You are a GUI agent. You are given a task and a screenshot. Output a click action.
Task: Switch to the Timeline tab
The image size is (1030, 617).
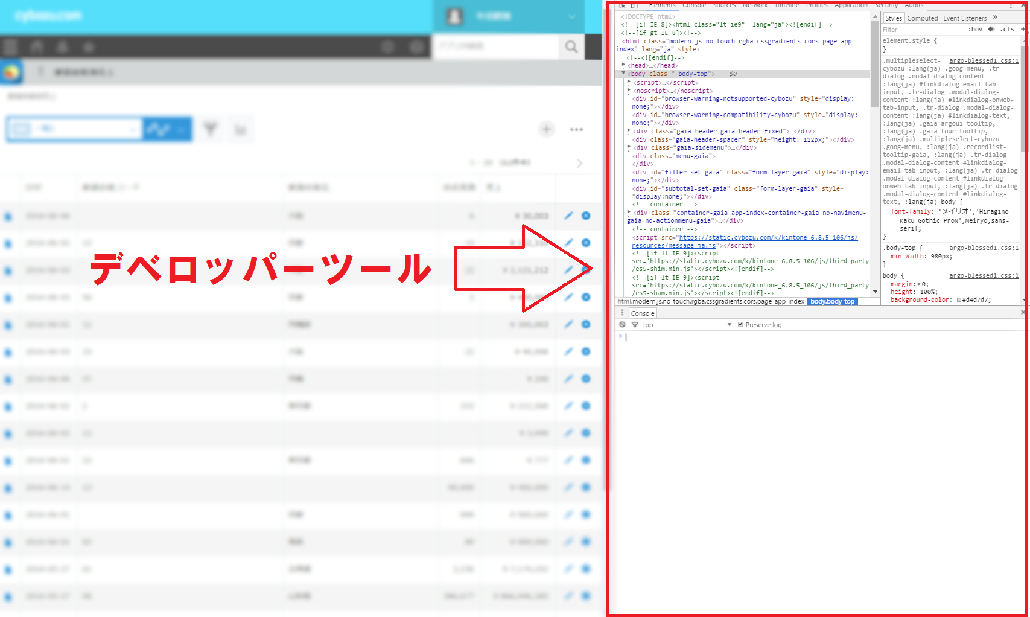tap(786, 5)
